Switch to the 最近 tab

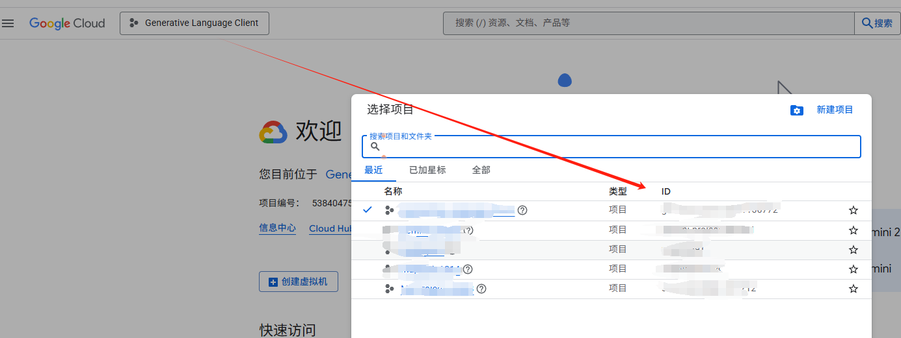coord(373,170)
